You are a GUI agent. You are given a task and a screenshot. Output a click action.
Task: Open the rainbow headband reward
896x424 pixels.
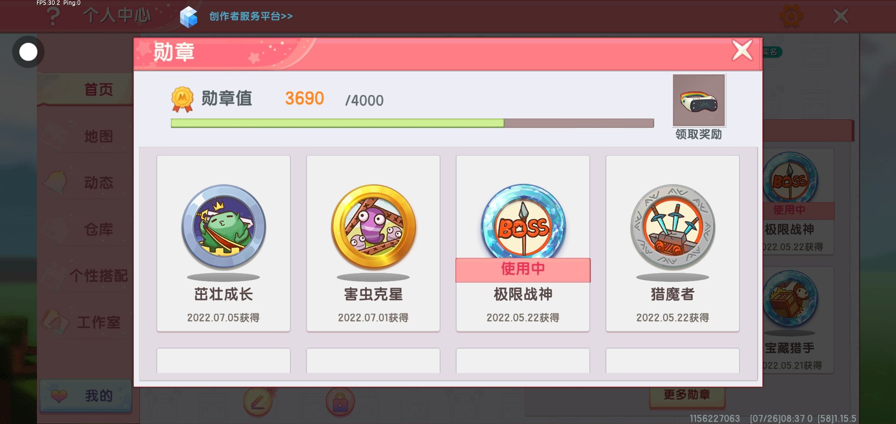(x=699, y=101)
